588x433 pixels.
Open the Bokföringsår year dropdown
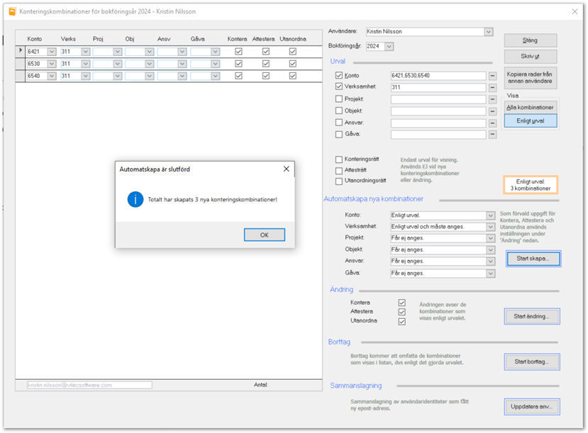pyautogui.click(x=389, y=46)
